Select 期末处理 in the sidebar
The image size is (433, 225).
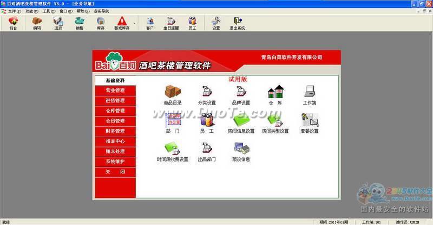click(x=115, y=152)
